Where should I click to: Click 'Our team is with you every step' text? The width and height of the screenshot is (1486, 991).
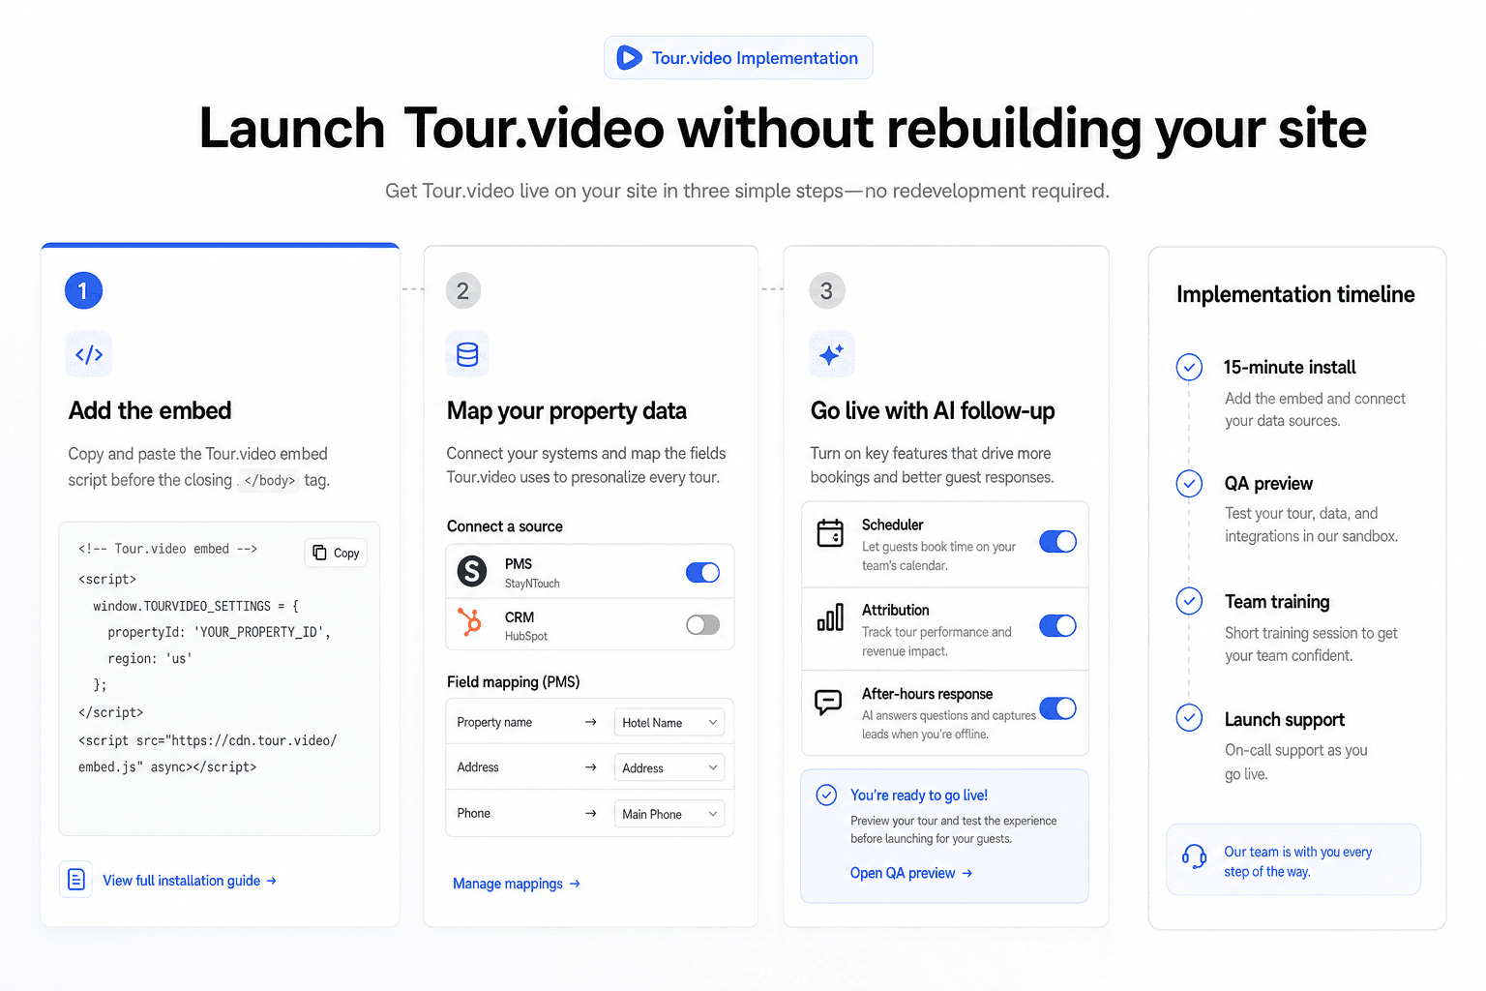click(x=1297, y=861)
